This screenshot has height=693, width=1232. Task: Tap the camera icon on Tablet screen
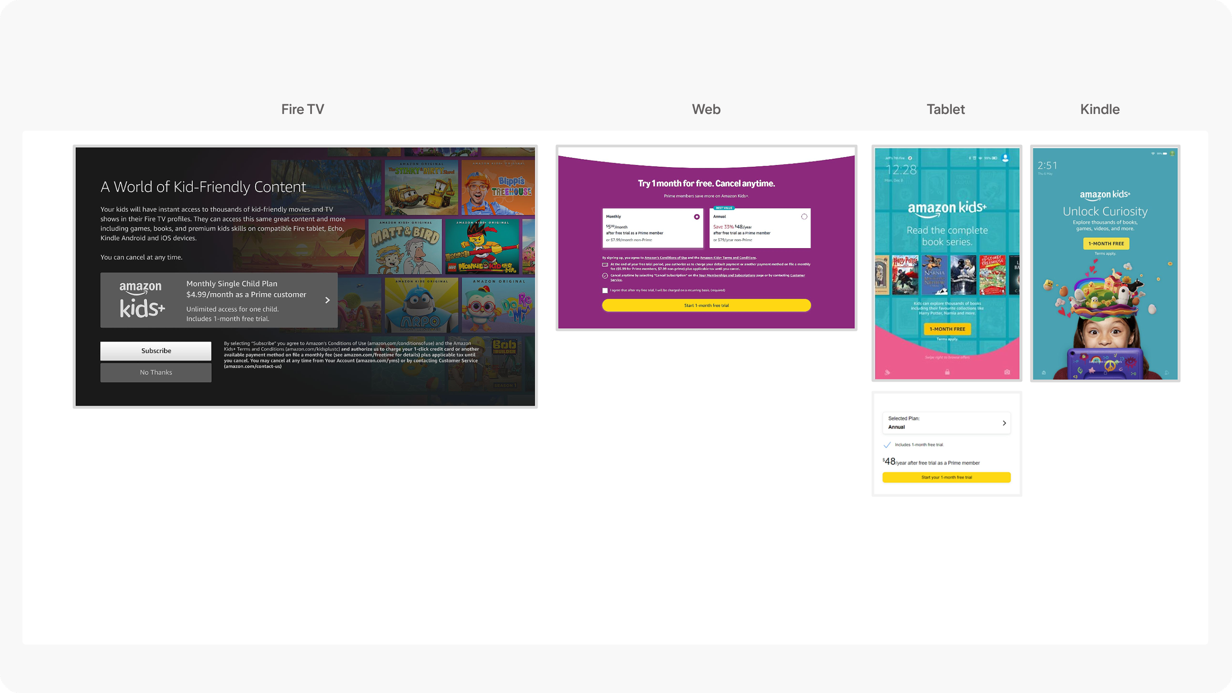pyautogui.click(x=1007, y=372)
